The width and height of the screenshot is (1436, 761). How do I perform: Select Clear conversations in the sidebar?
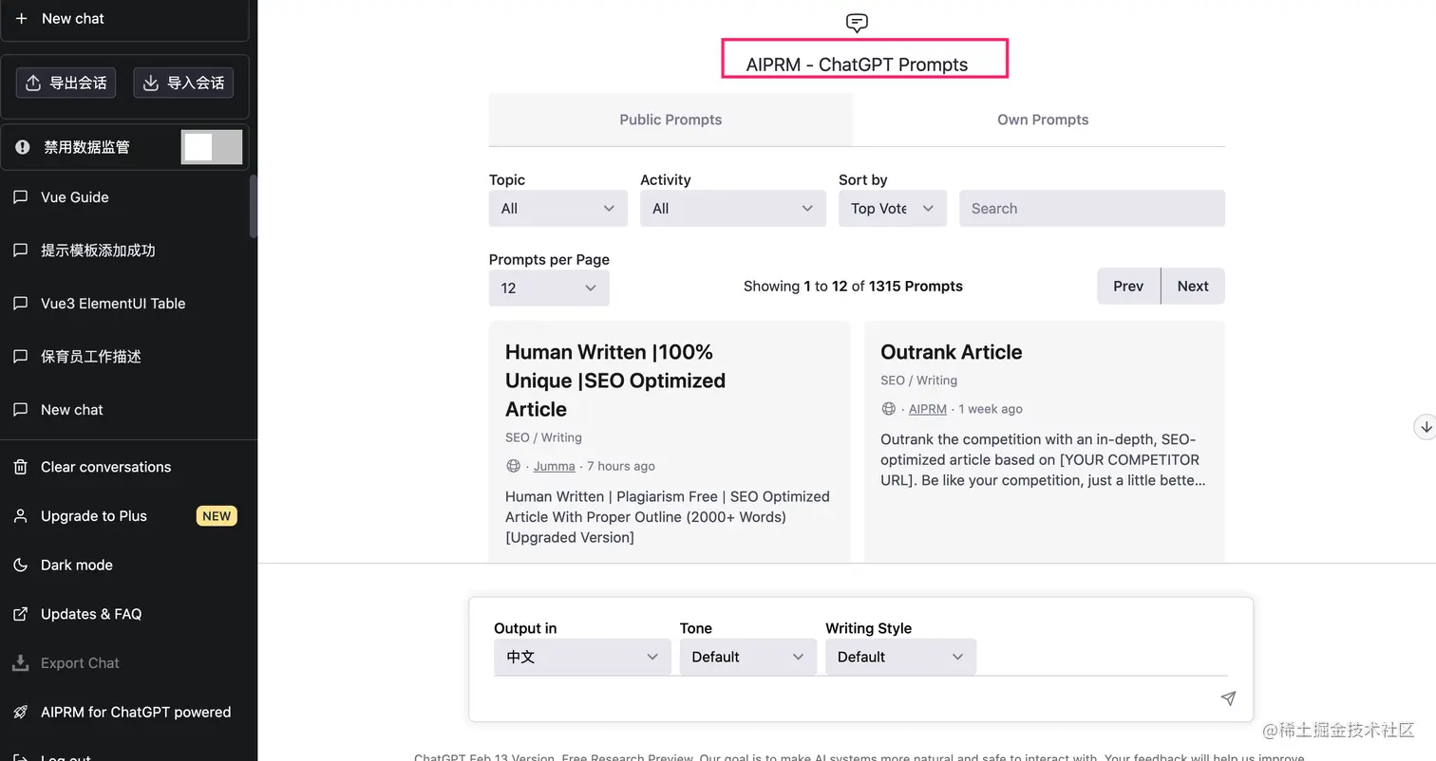pos(125,467)
